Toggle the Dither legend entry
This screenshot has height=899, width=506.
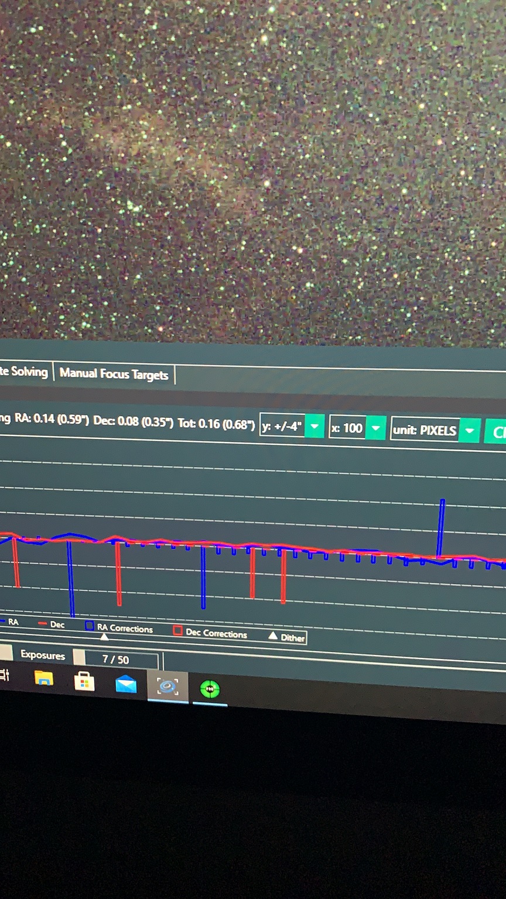pos(287,637)
